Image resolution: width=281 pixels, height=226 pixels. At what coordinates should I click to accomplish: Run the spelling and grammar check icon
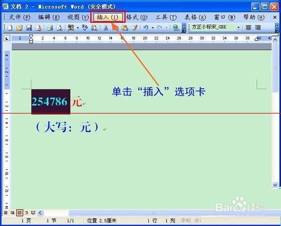click(x=85, y=28)
